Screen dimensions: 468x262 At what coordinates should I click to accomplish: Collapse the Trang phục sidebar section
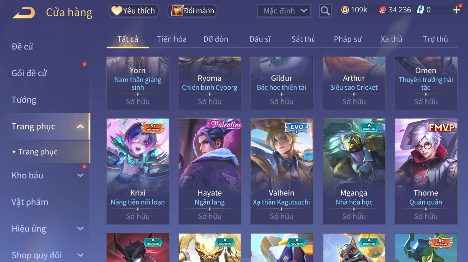[x=80, y=126]
